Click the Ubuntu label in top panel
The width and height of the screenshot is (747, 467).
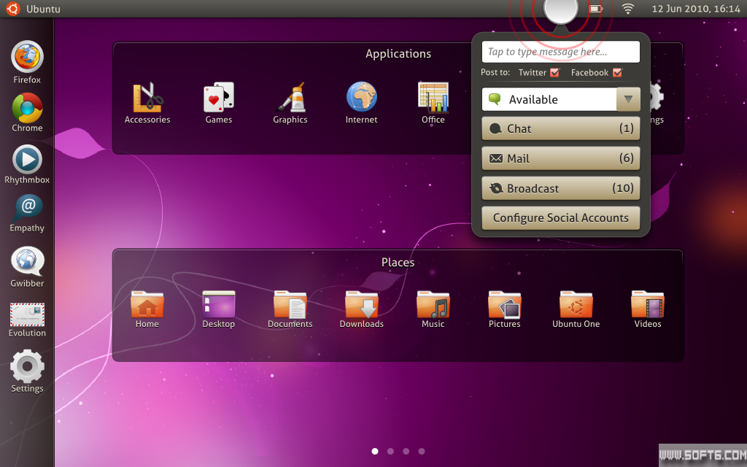pos(43,9)
